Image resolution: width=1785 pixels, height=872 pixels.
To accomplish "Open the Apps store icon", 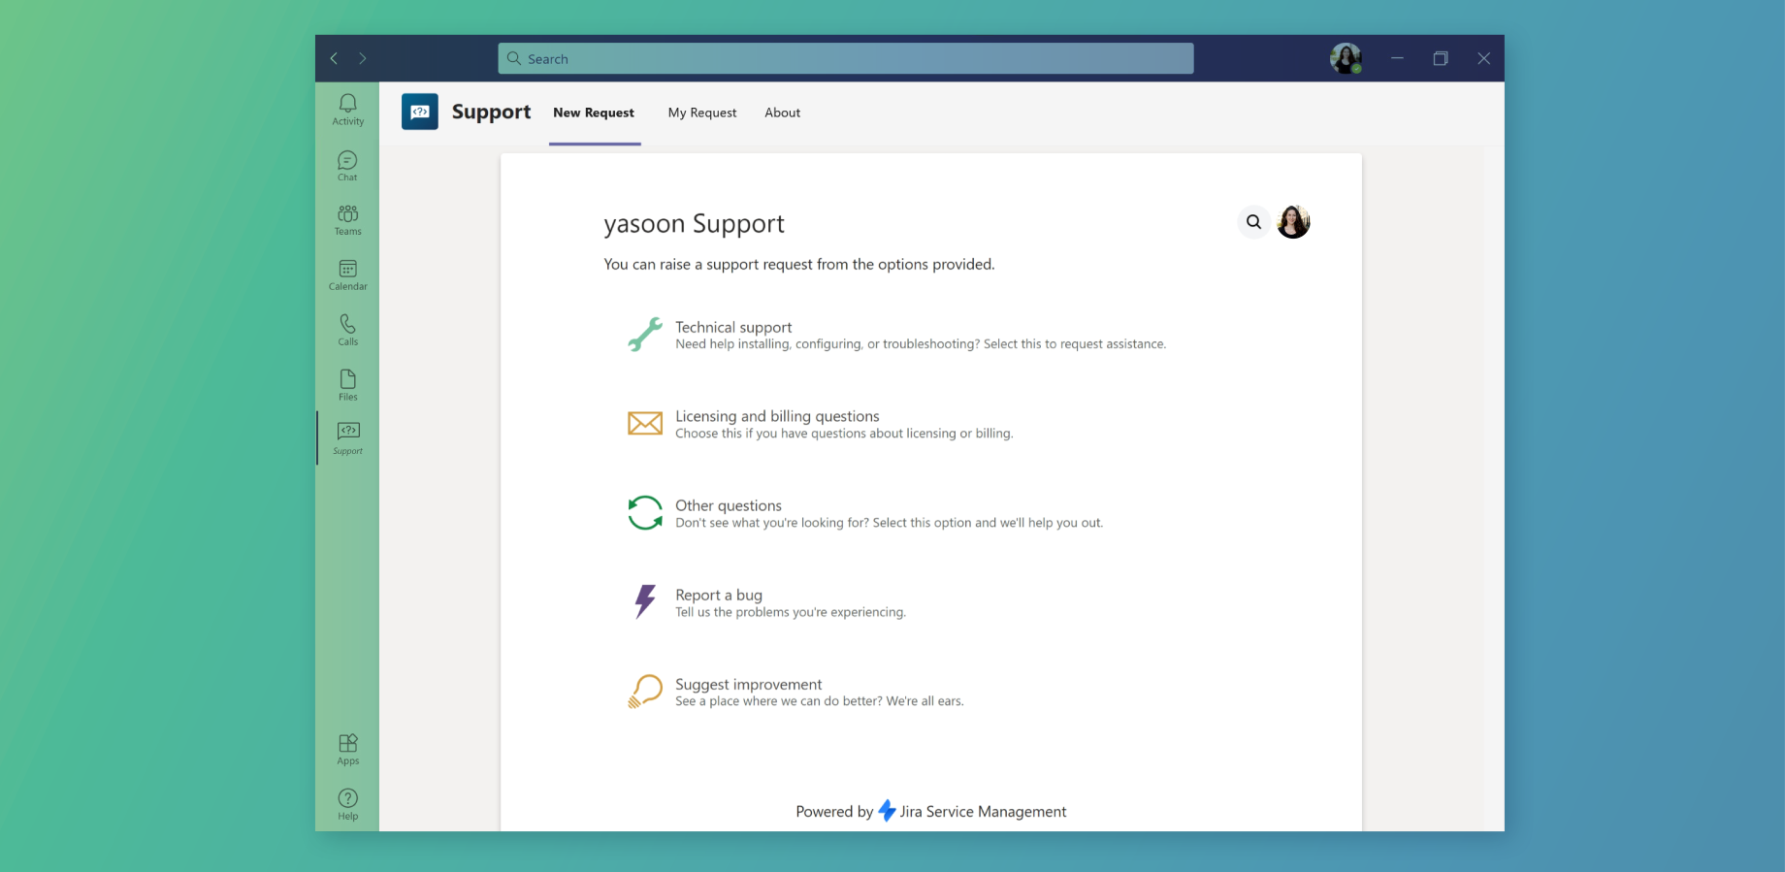I will [347, 749].
